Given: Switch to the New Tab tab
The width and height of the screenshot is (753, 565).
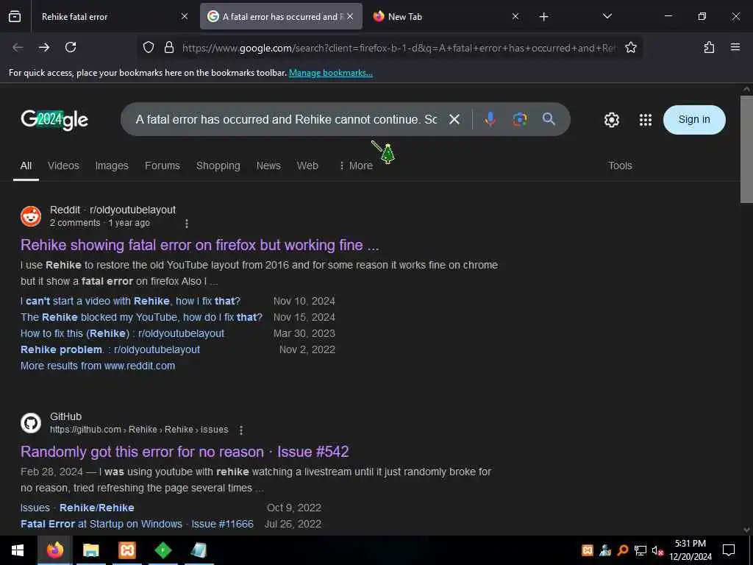Looking at the screenshot, I should pos(446,16).
